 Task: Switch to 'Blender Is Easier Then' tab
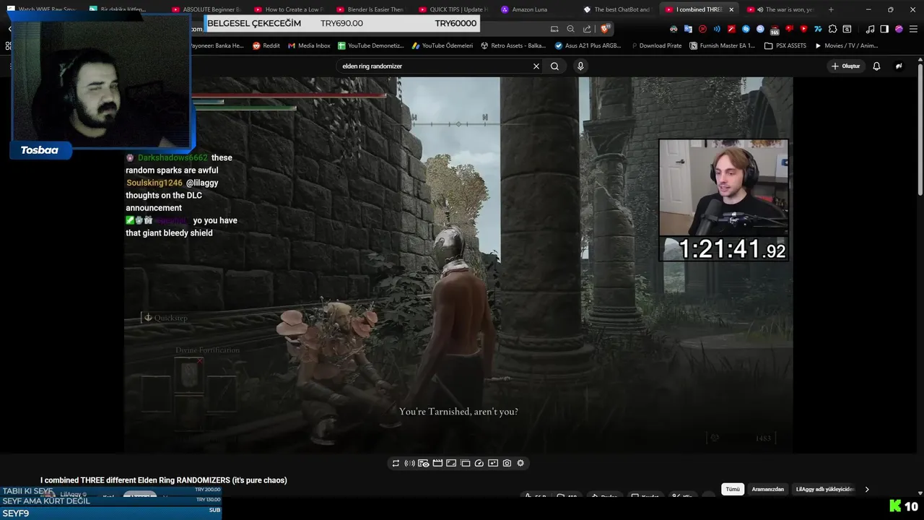point(370,9)
